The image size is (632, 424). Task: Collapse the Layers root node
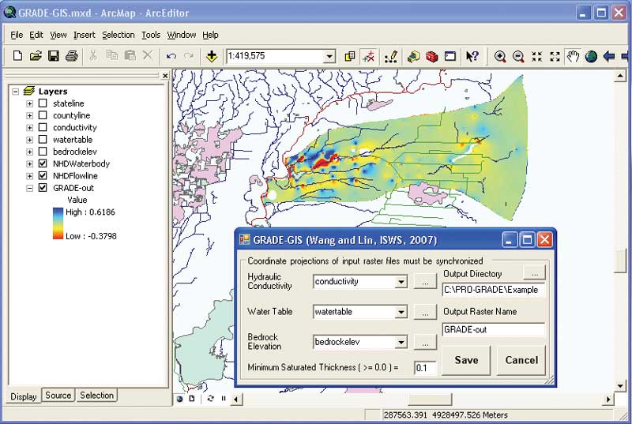click(x=15, y=92)
